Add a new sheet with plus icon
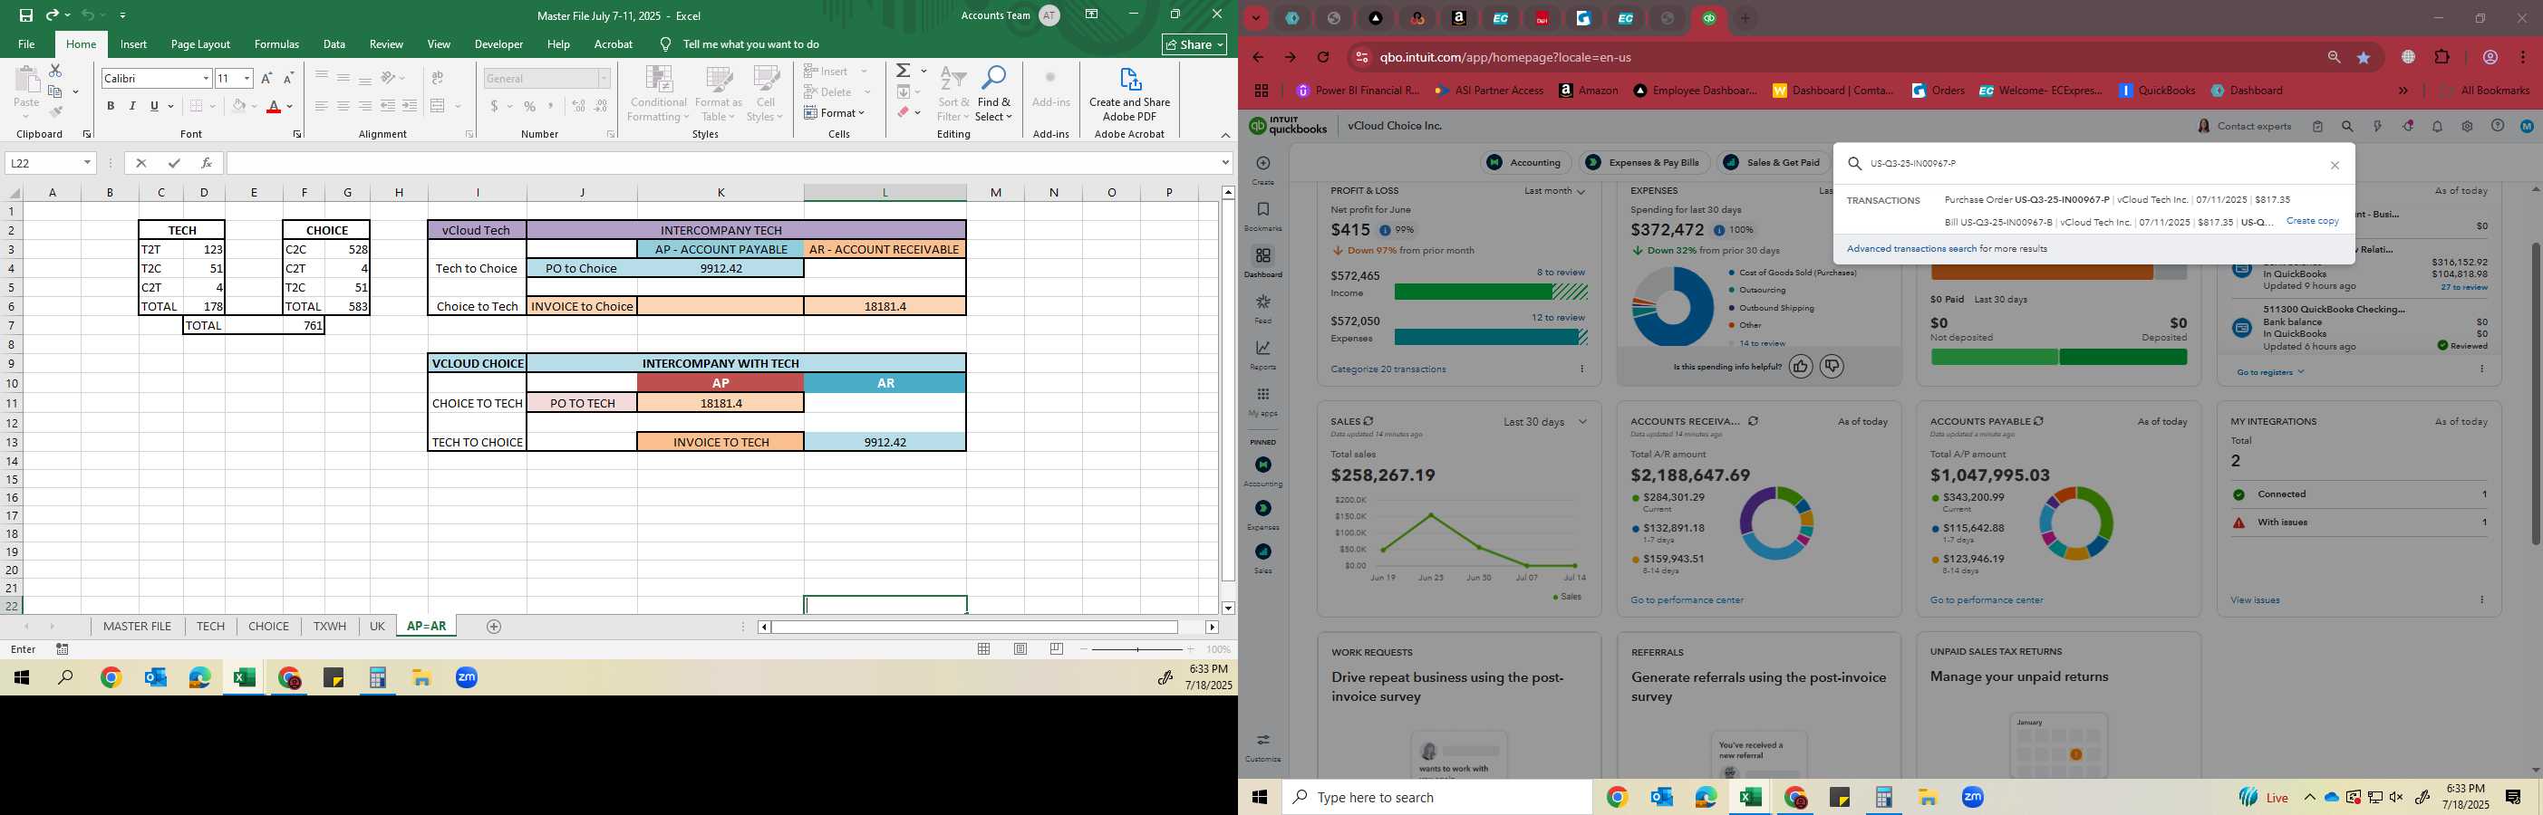The width and height of the screenshot is (2543, 815). pos(494,627)
